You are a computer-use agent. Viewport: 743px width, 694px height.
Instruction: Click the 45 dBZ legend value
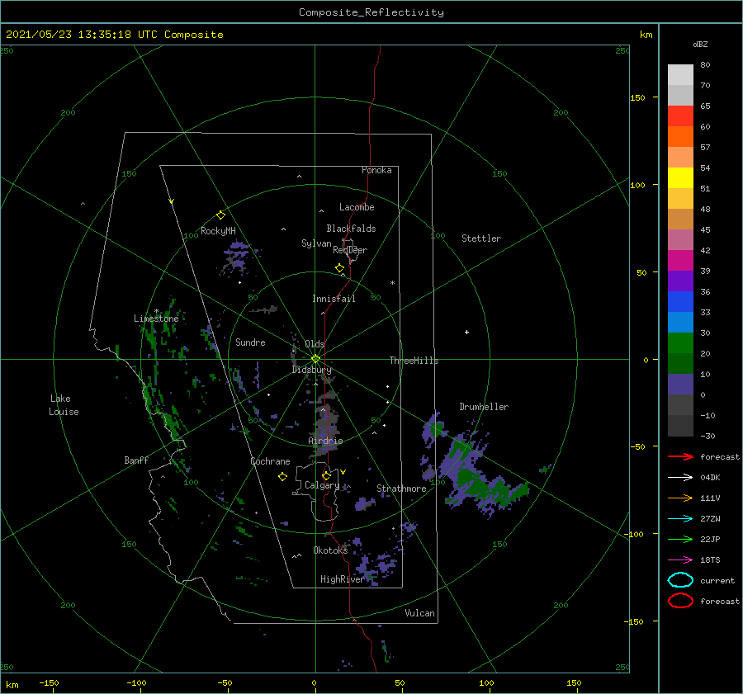(705, 229)
